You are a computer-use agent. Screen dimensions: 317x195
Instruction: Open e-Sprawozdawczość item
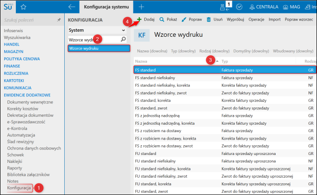pyautogui.click(x=26, y=122)
